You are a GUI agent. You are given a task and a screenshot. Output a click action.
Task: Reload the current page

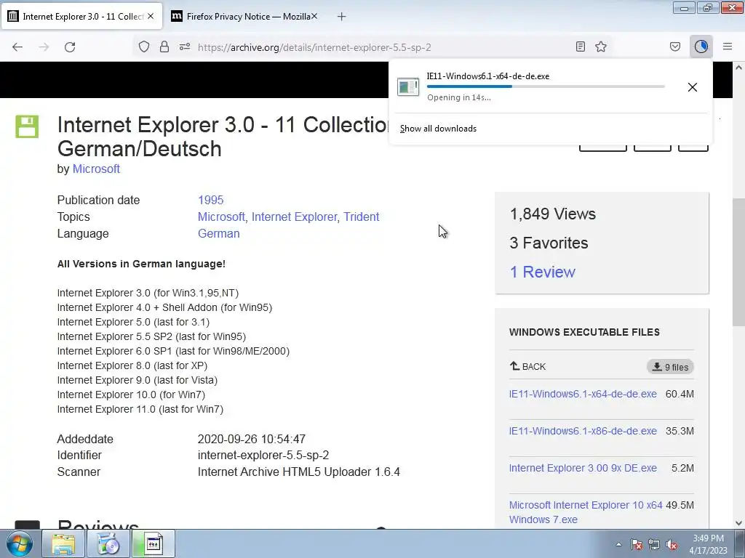(70, 47)
